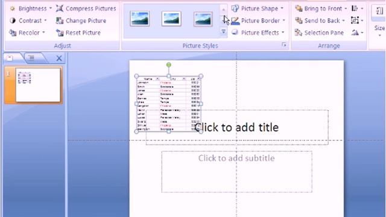The height and width of the screenshot is (217, 386).
Task: Click the Recolor icon
Action: (x=13, y=33)
